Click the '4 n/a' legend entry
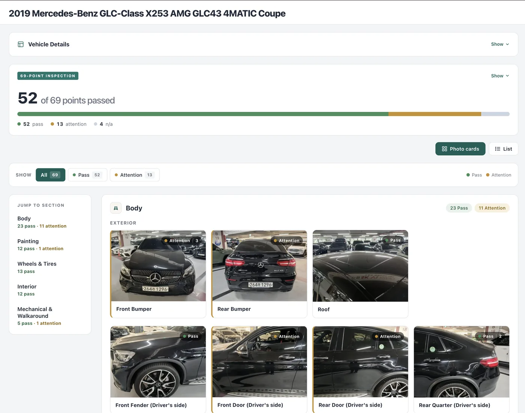Viewport: 525px width, 413px height. pyautogui.click(x=103, y=124)
